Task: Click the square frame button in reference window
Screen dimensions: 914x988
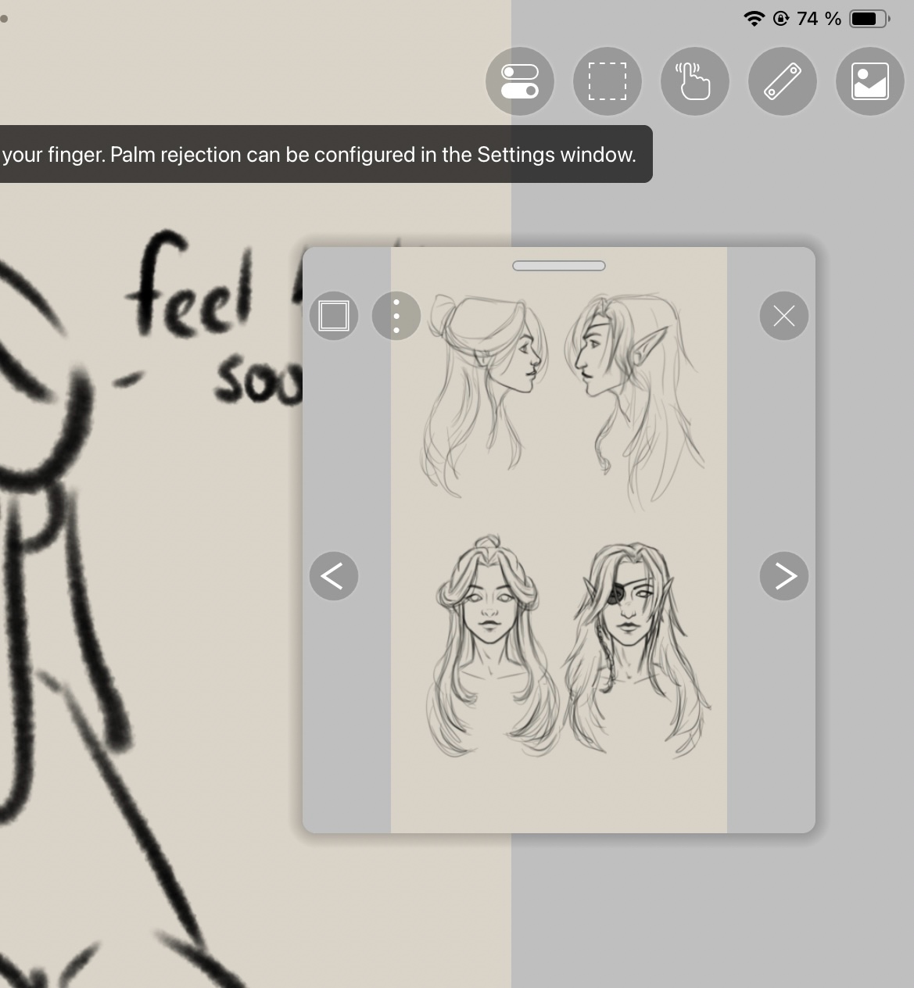Action: click(334, 316)
